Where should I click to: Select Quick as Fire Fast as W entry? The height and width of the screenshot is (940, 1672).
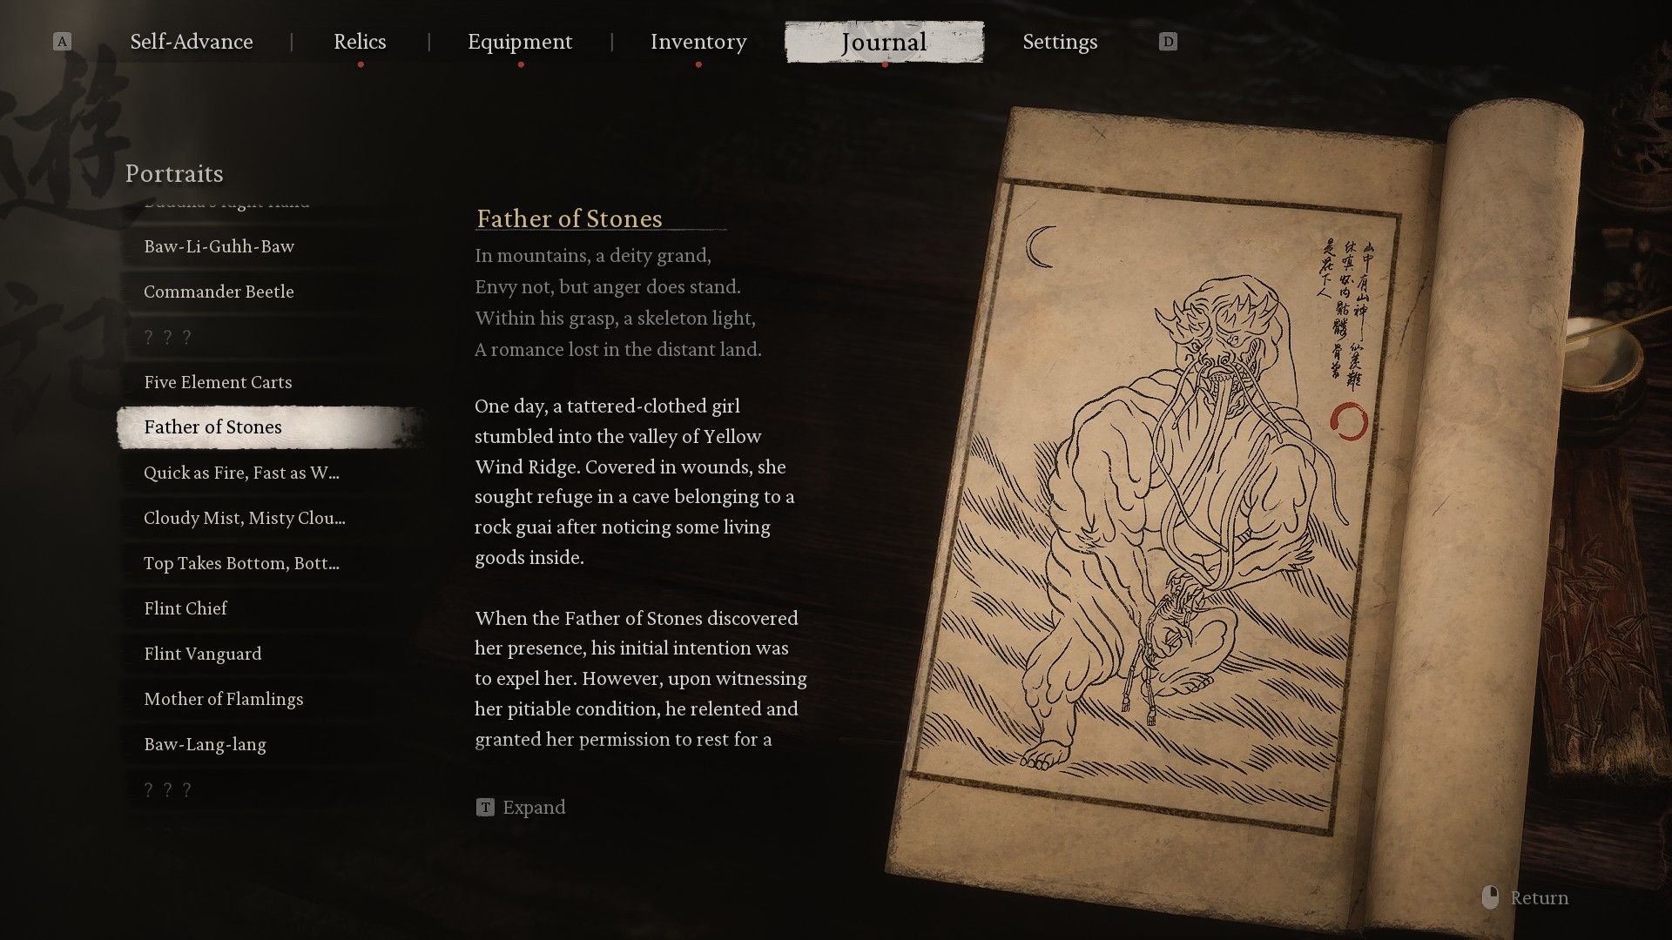tap(241, 472)
